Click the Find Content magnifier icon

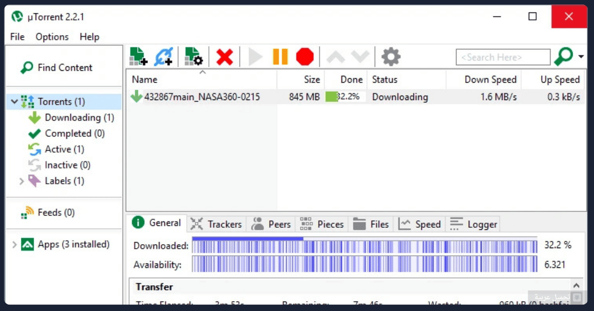(x=27, y=68)
